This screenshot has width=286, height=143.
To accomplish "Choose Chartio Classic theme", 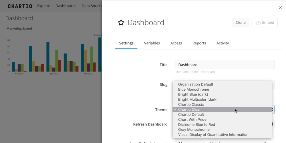I will (x=222, y=104).
